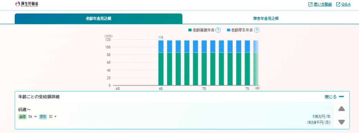The width and height of the screenshot is (359, 133).
Task: Click the 65 label on the age axis
Action: (x=161, y=89)
